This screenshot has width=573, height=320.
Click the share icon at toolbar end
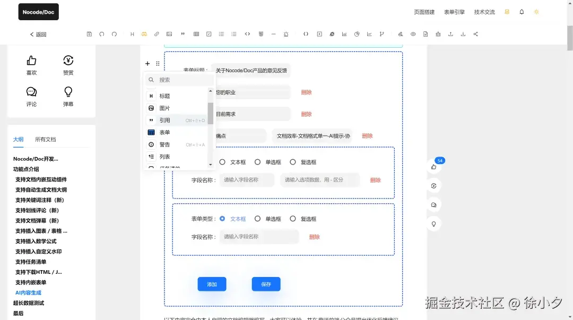(x=475, y=33)
